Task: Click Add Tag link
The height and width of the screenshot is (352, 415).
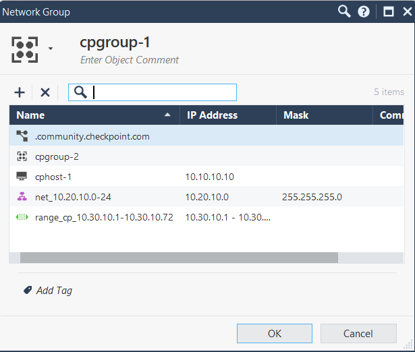Action: (x=55, y=291)
